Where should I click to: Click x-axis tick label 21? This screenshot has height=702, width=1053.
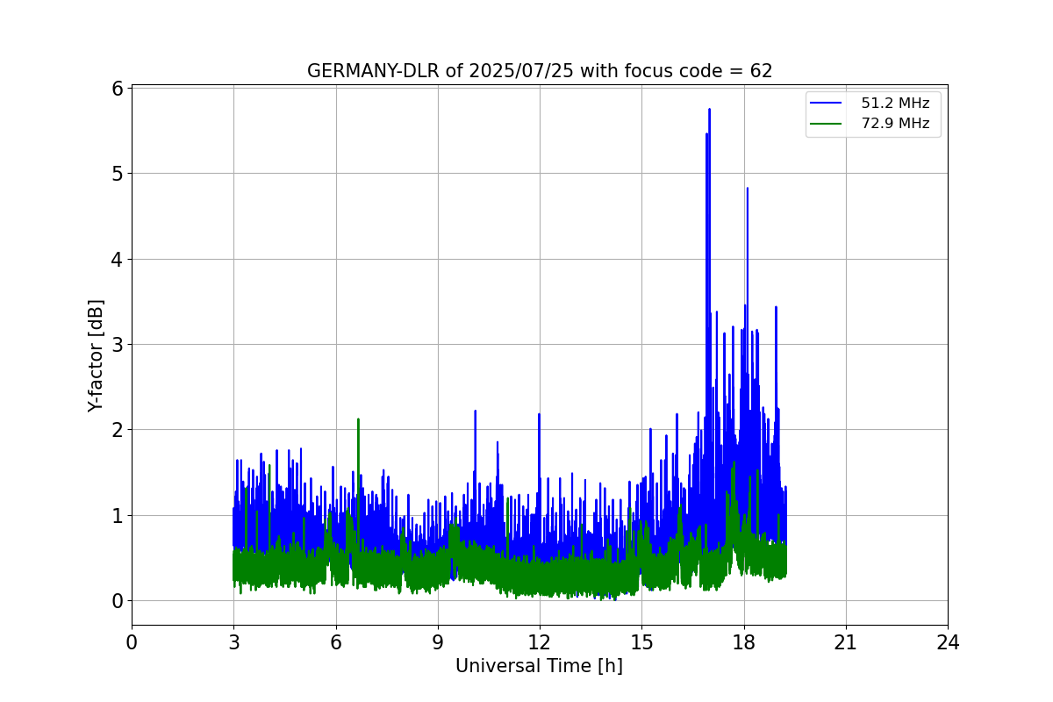click(845, 643)
